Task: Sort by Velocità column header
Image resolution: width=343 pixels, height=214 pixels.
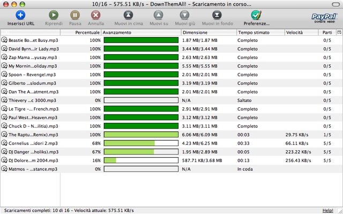Action: 301,32
